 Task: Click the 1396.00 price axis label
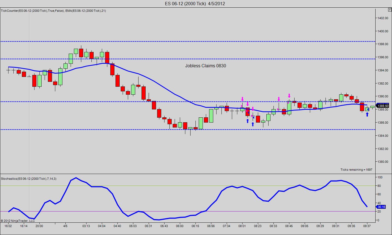click(x=383, y=57)
